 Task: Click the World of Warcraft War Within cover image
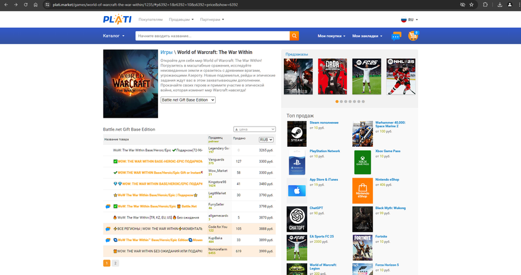(131, 84)
